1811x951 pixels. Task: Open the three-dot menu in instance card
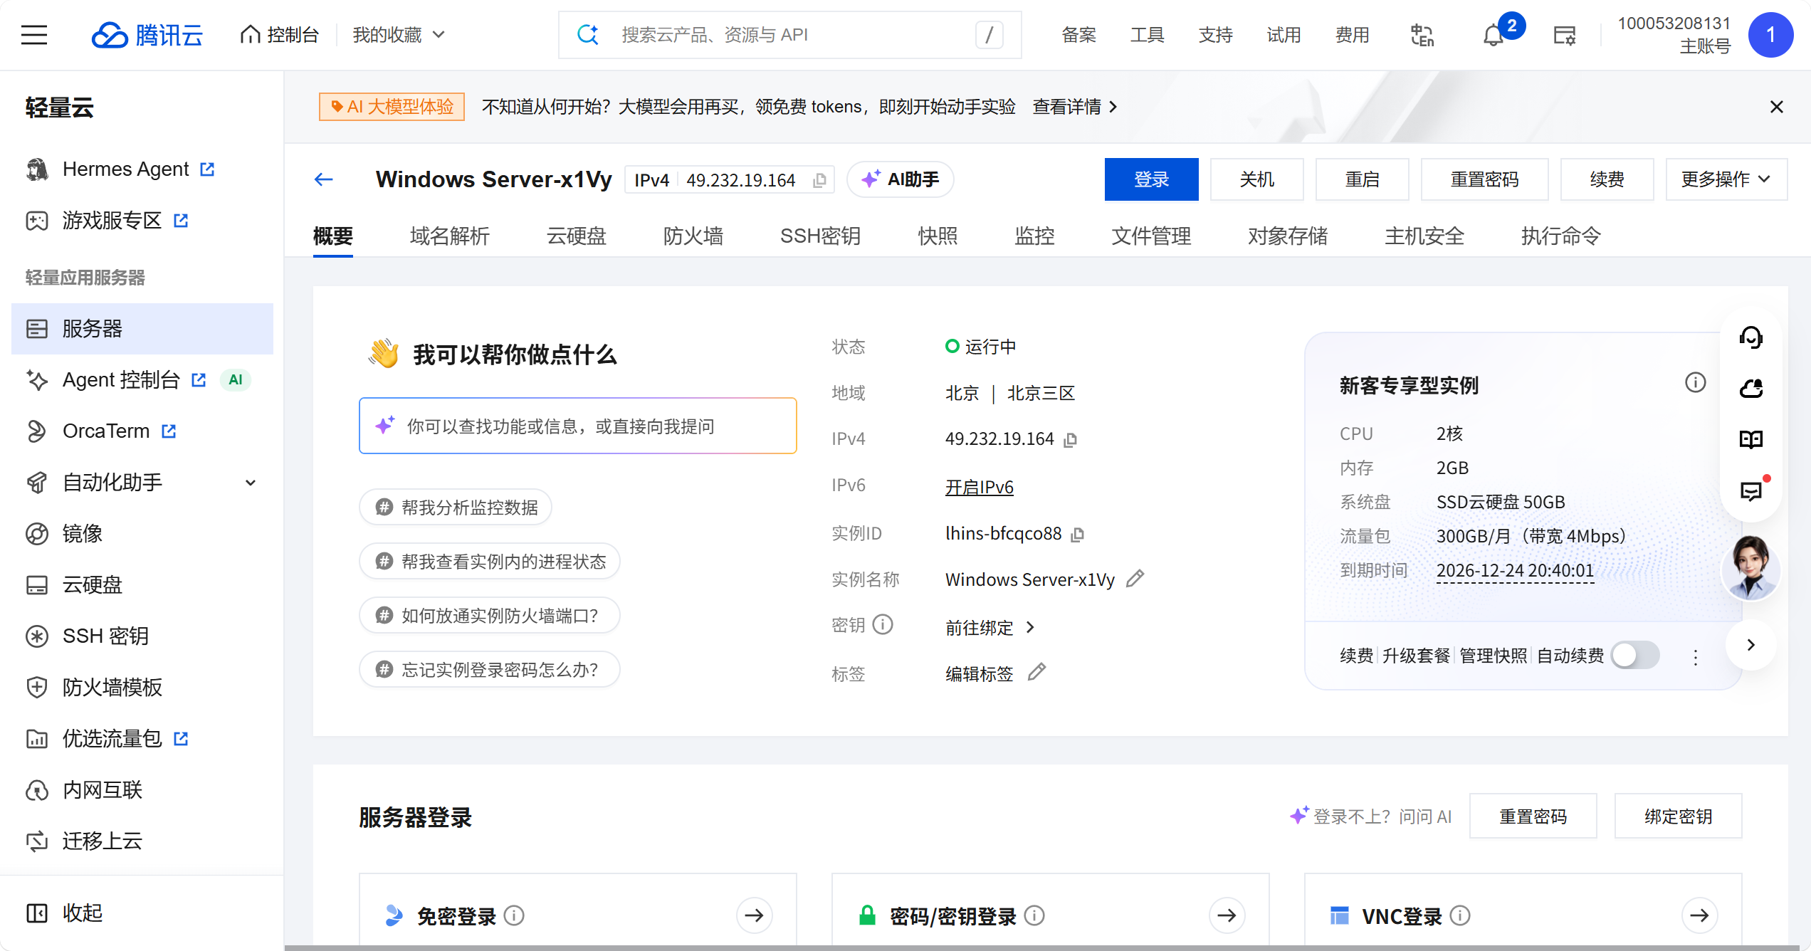coord(1696,657)
